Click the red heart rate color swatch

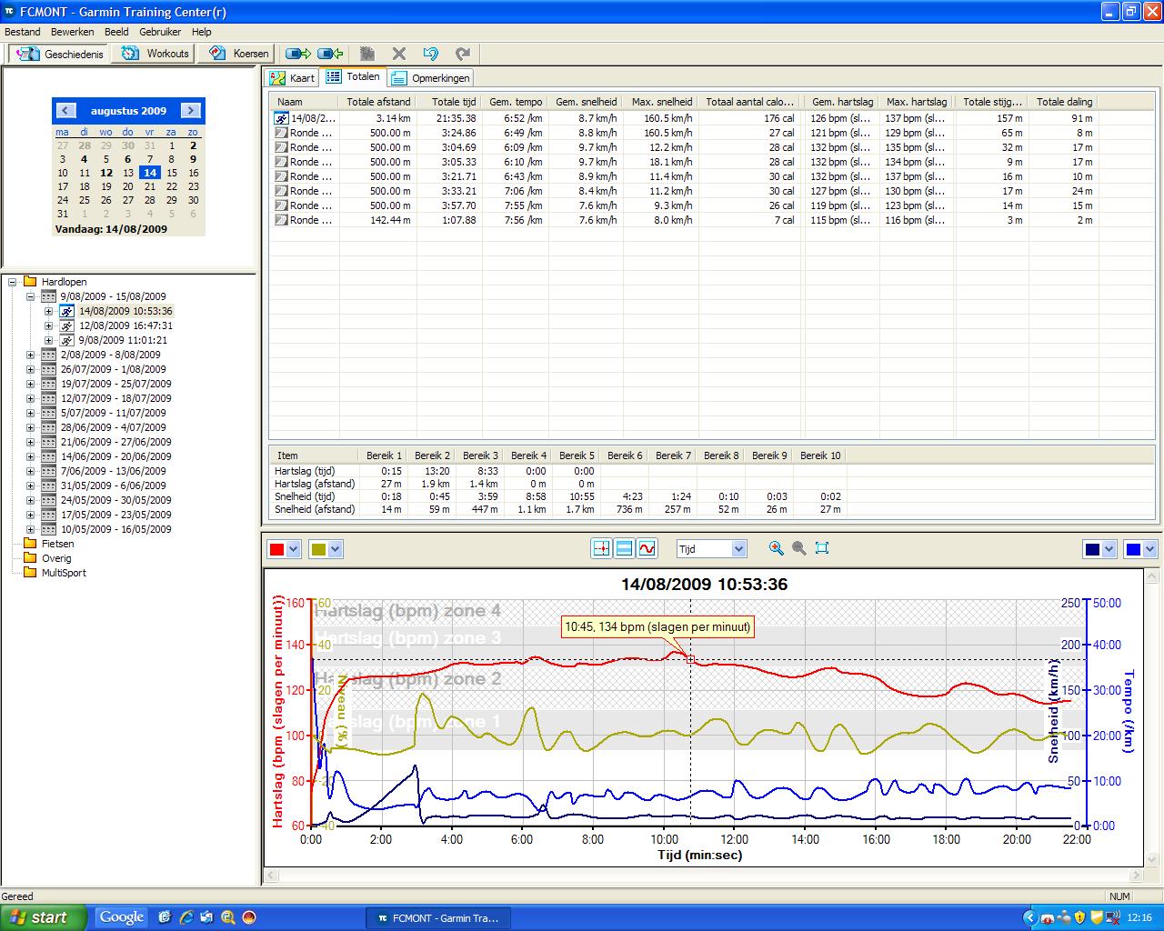276,549
